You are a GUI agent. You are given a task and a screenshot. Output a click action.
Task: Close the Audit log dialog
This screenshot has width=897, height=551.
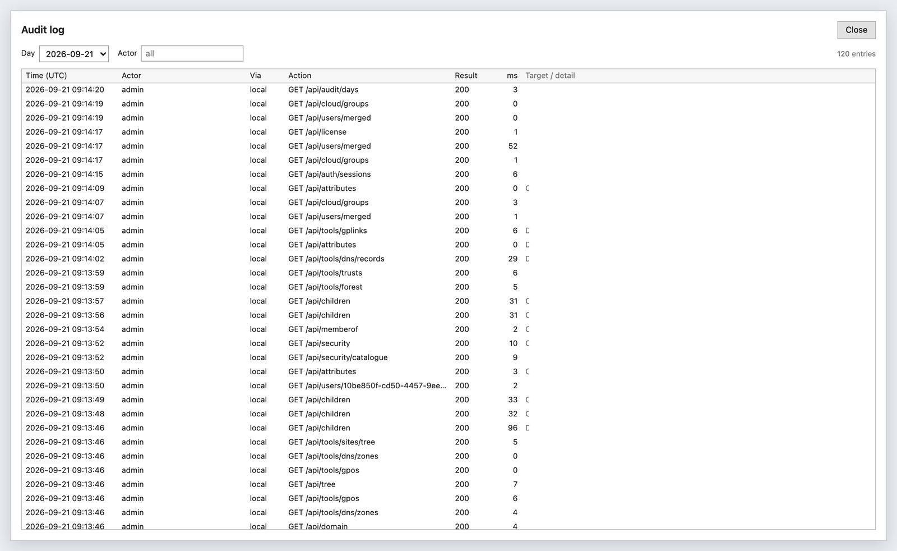pyautogui.click(x=856, y=30)
